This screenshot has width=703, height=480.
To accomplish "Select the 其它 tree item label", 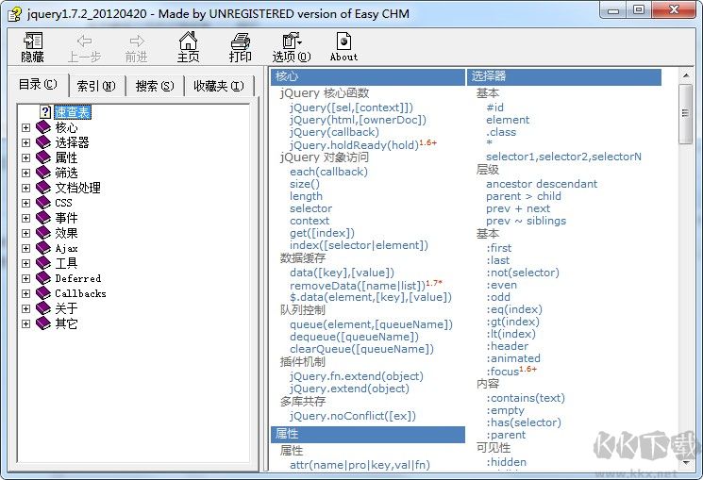I will pos(66,323).
